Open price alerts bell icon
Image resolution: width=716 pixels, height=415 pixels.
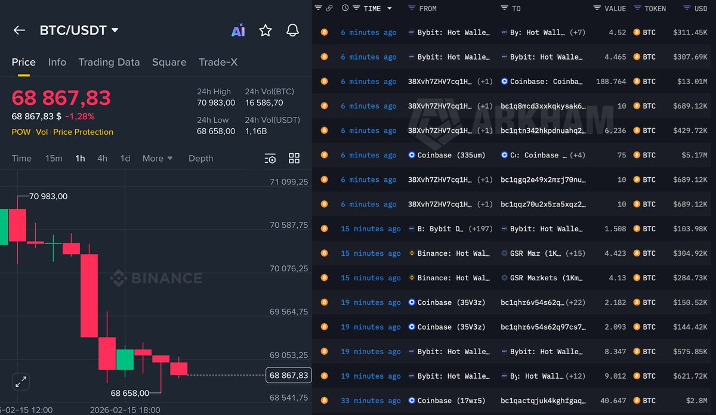[x=292, y=30]
